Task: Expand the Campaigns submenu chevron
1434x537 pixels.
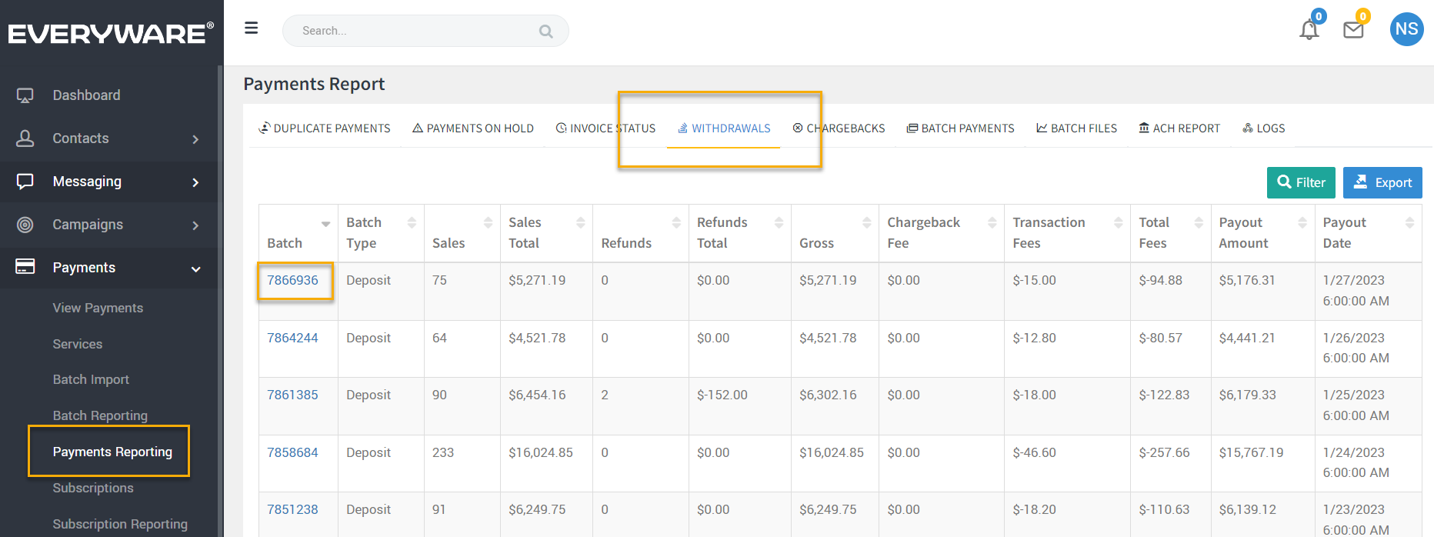Action: 195,225
